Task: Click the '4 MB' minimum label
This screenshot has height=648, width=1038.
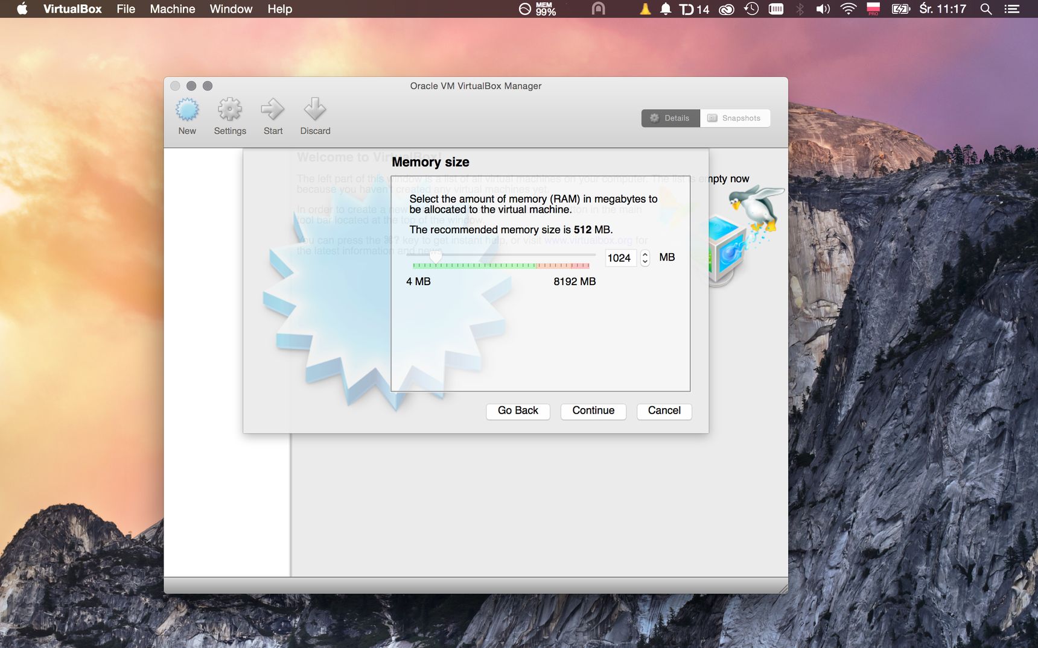Action: [x=418, y=282]
